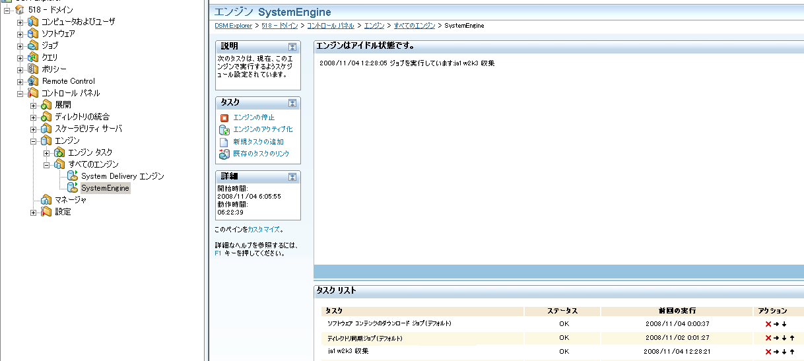Viewport: 804px width, 361px height.
Task: Open the コントロール パネル breadcrumb link
Action: pos(330,26)
